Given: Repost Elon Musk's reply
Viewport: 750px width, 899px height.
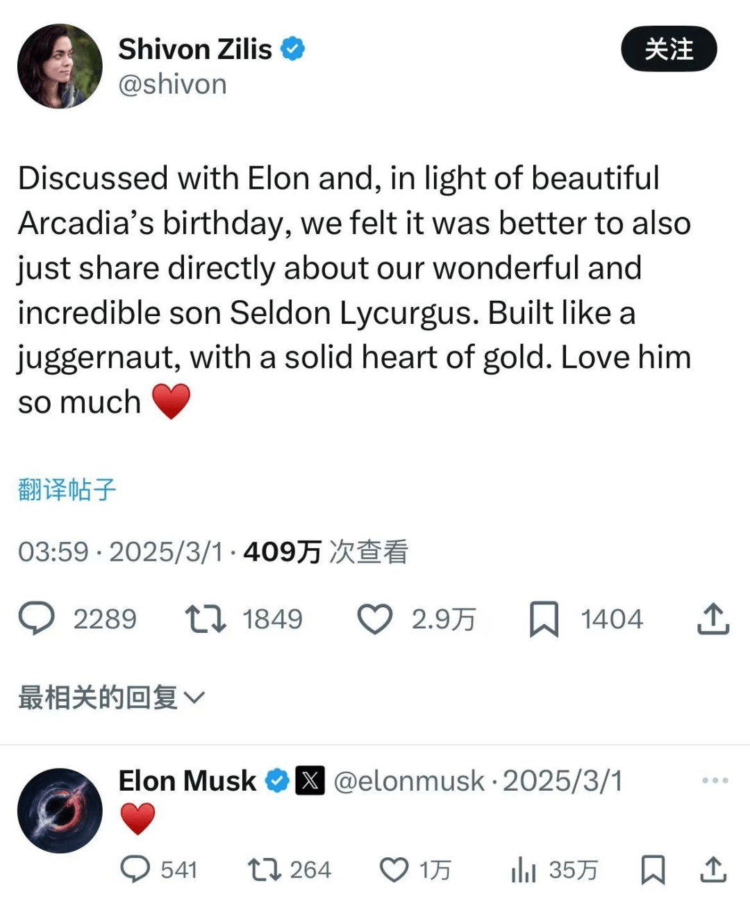Looking at the screenshot, I should pos(265,869).
